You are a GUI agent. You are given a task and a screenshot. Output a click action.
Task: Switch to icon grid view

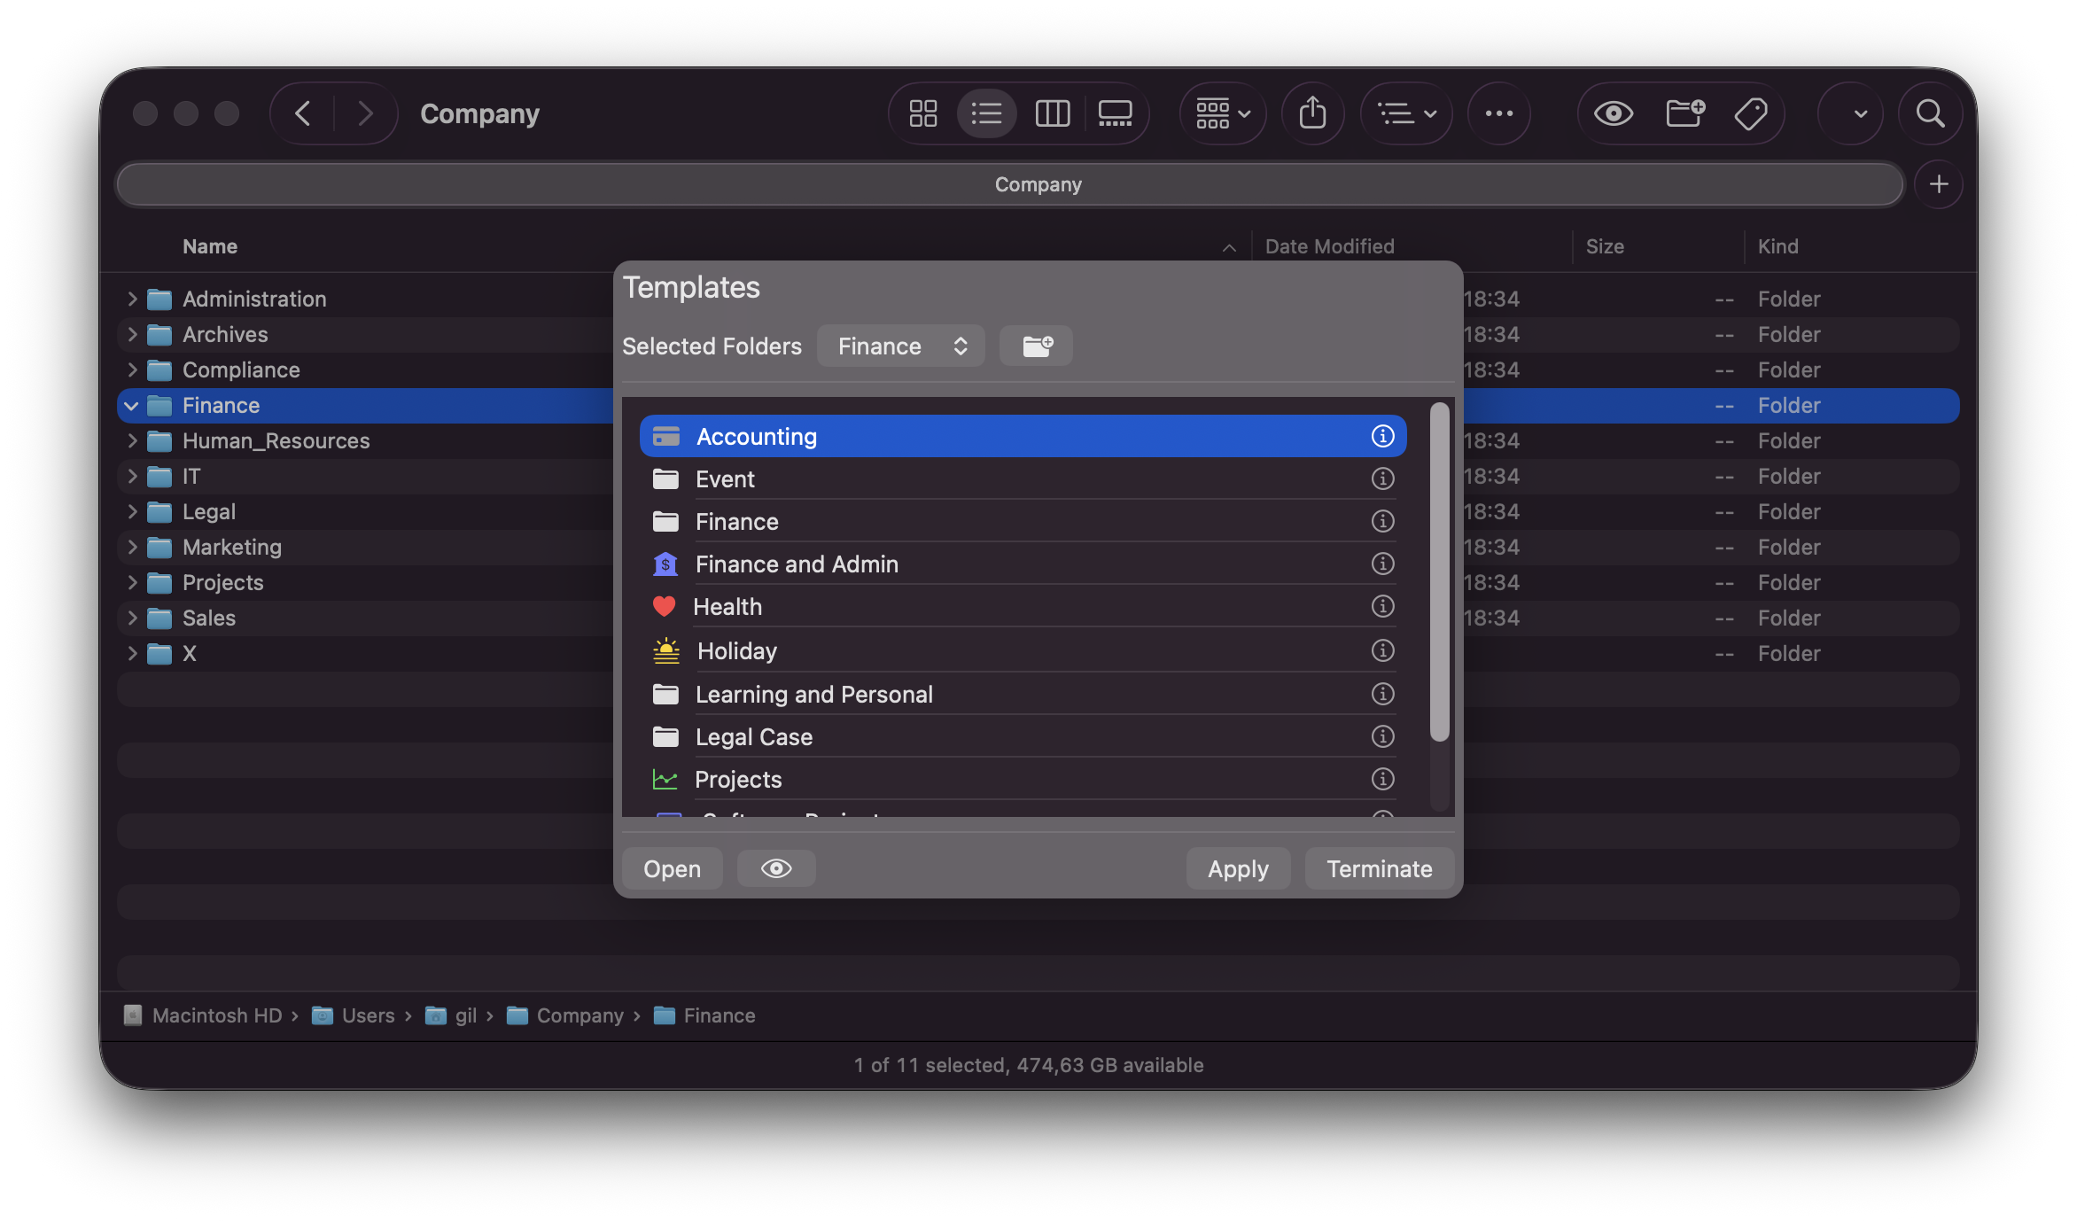[x=922, y=113]
